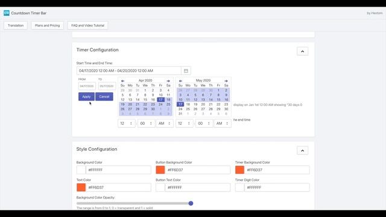Select May 13 in the May calendar
Viewport: 386px width, 217px height.
tap(203, 99)
